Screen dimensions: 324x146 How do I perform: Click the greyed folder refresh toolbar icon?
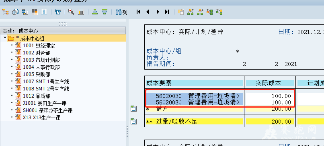point(181,12)
